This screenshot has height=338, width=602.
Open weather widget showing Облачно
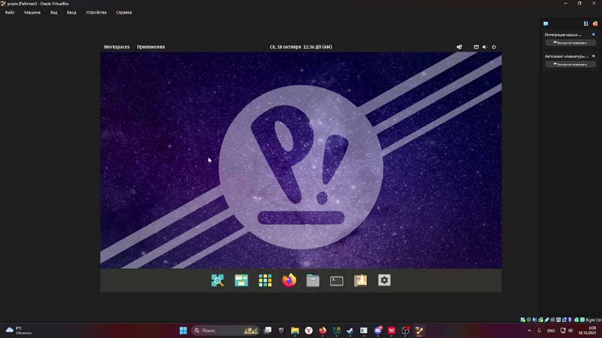[x=19, y=330]
